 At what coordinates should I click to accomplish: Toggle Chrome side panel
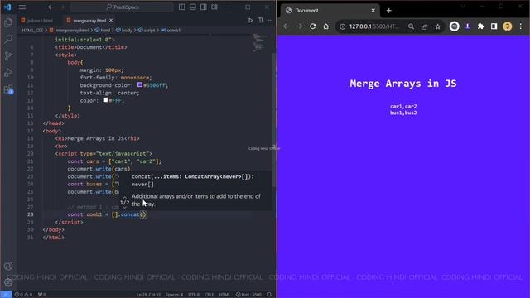click(494, 26)
